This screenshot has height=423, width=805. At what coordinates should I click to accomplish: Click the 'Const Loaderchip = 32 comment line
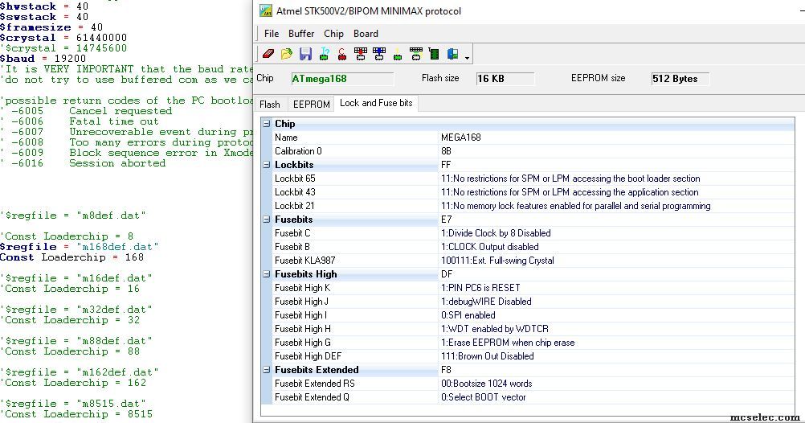coord(70,320)
